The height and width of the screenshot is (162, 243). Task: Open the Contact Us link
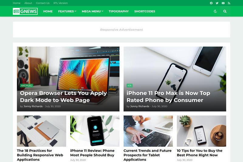(43, 3)
